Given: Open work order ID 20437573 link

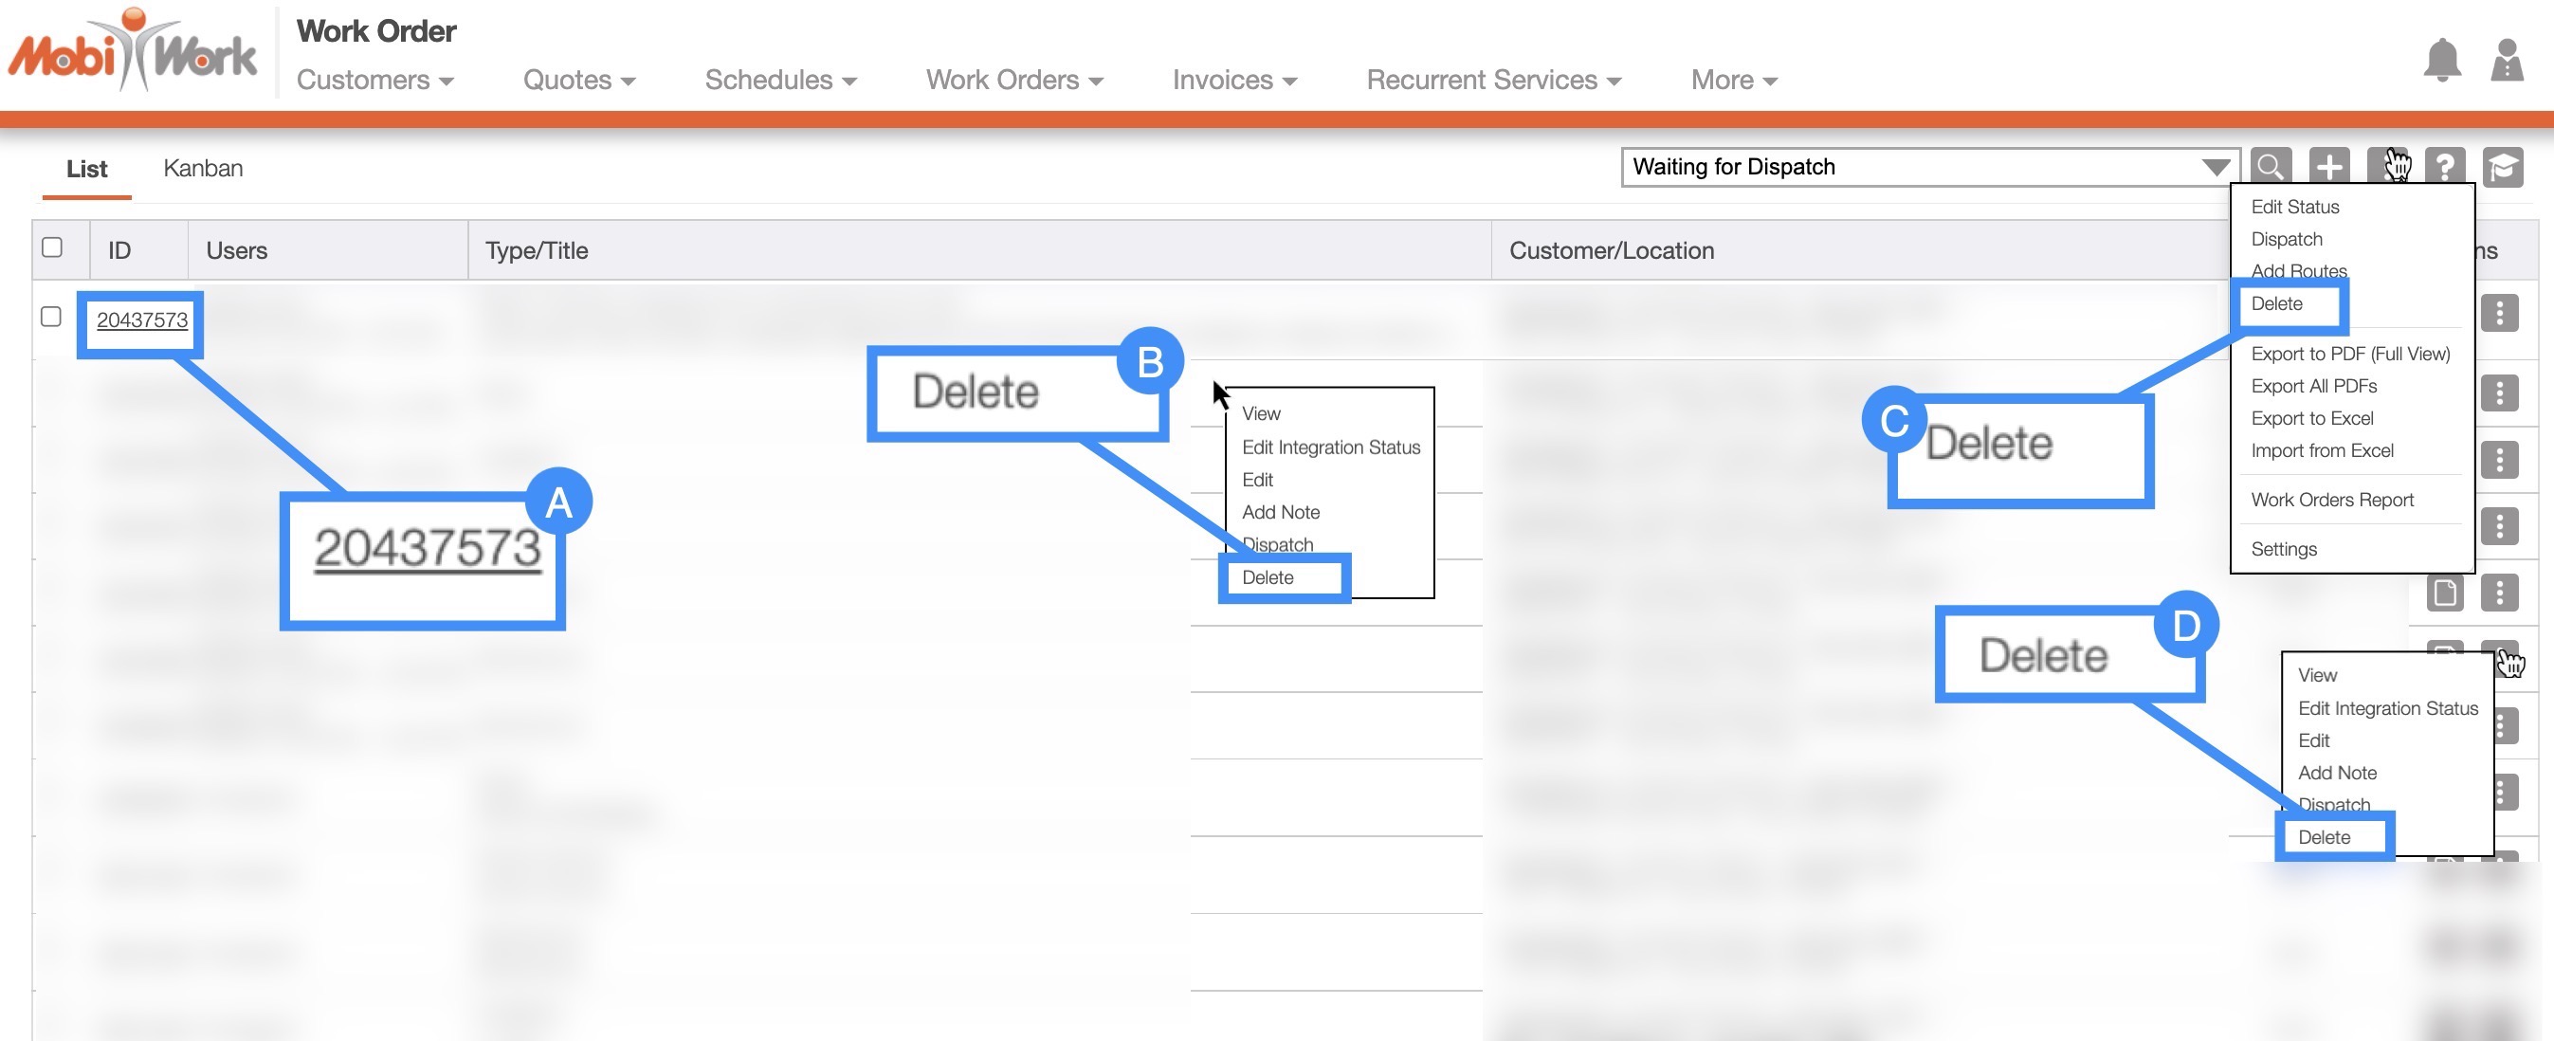Looking at the screenshot, I should 142,320.
